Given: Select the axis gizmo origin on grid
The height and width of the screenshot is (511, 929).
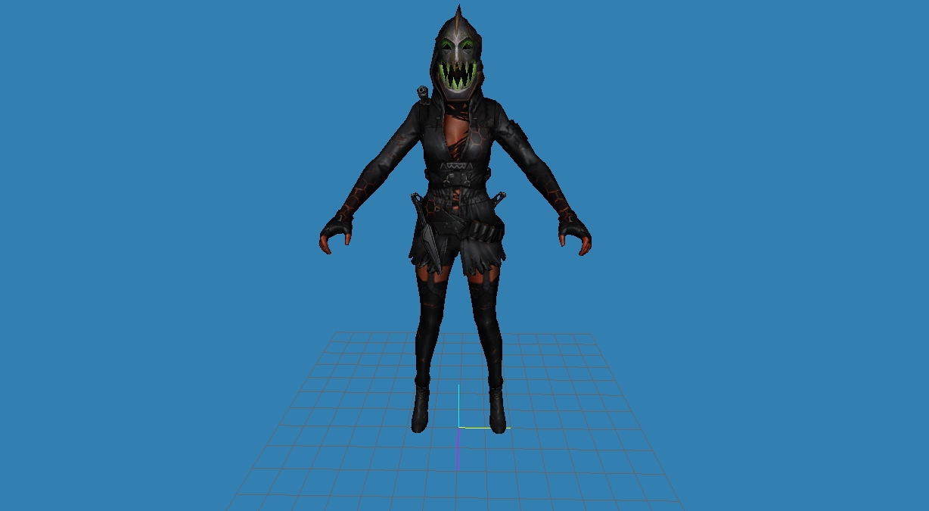Looking at the screenshot, I should pos(458,428).
